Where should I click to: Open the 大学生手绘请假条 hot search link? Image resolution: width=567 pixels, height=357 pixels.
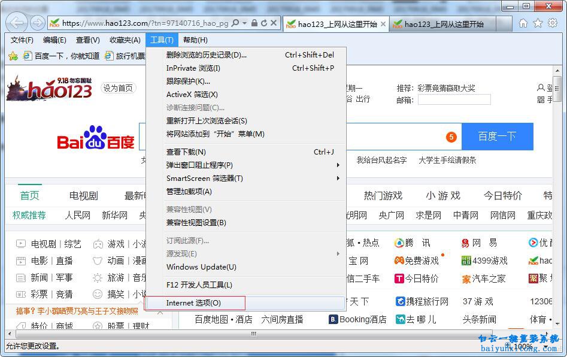click(447, 161)
